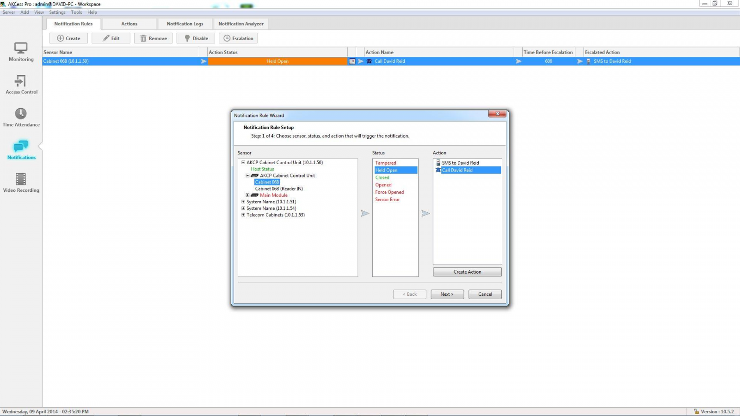Screen dimensions: 740x416
Task: Click the Create rule toolbar button
Action: pos(68,38)
